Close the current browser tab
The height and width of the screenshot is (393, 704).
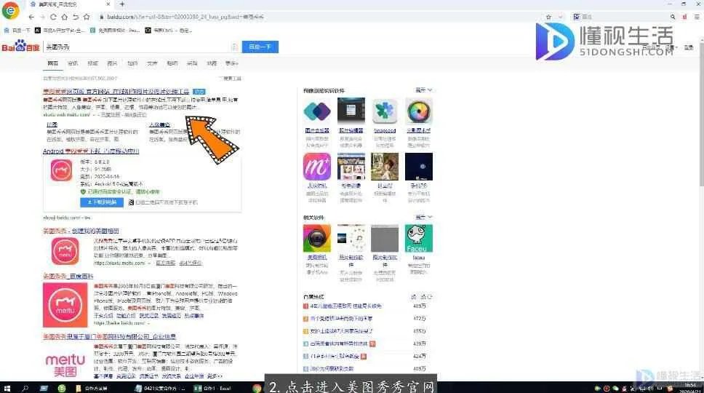[108, 4]
